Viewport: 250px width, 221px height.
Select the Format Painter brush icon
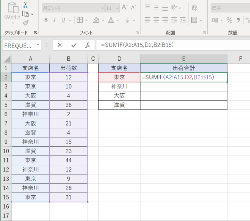25,23
